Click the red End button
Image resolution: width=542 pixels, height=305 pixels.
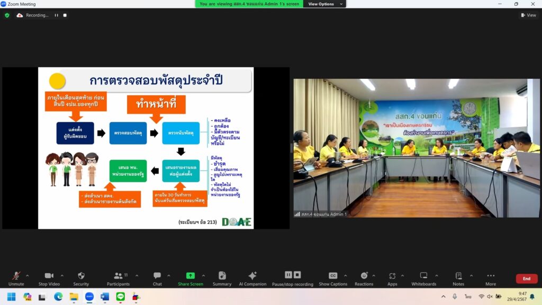tap(526, 278)
